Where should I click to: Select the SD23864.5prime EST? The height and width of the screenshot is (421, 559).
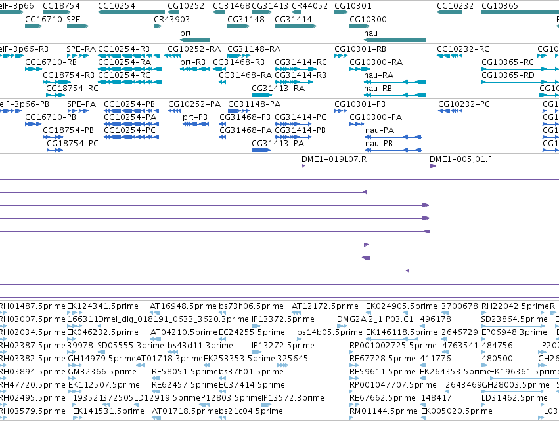click(x=512, y=326)
